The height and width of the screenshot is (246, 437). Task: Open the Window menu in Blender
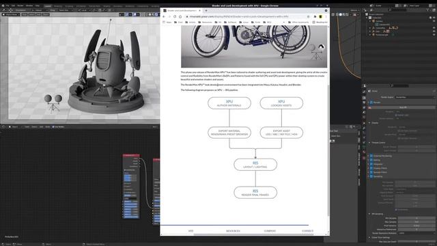pos(29,6)
